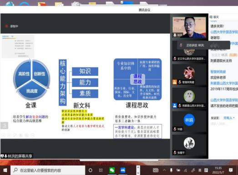The height and width of the screenshot is (175, 238).
Task: Select 林洪 speaker video thumbnail
Action: click(x=189, y=27)
